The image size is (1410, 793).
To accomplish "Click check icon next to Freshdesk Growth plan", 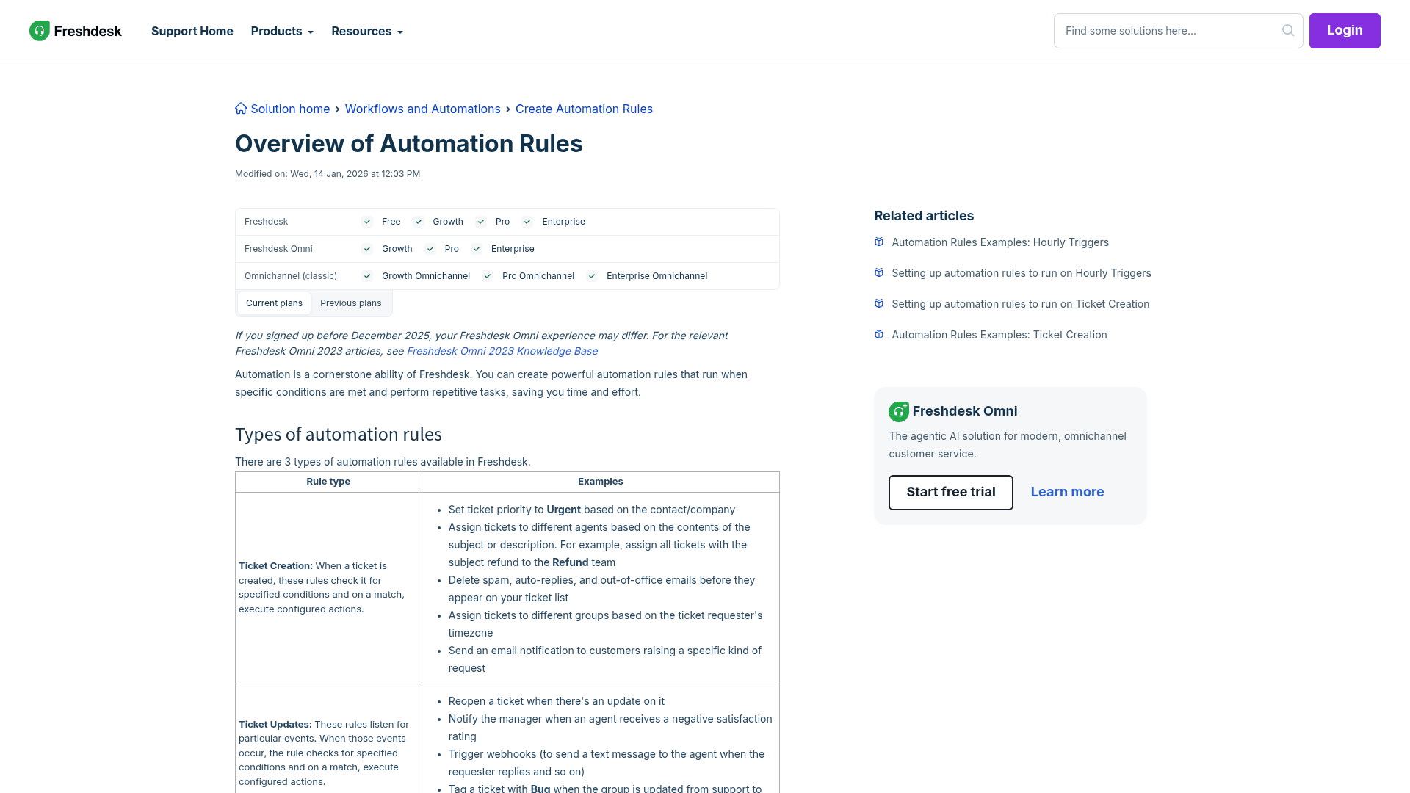I will tap(418, 222).
